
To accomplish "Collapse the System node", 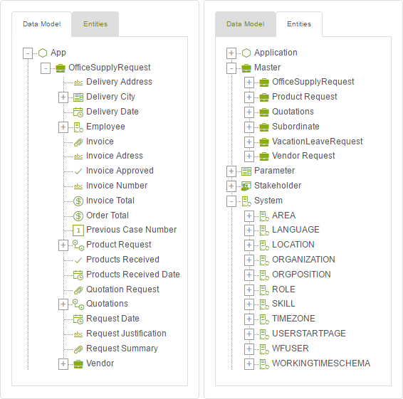I will tap(231, 201).
